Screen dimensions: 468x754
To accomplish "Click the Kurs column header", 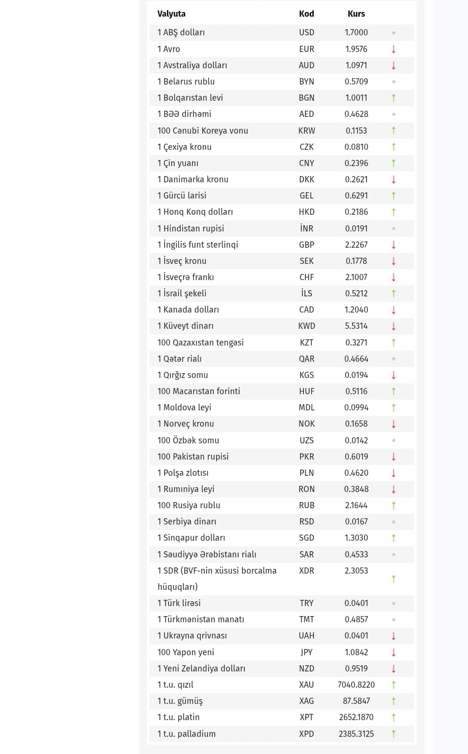I will pos(356,14).
